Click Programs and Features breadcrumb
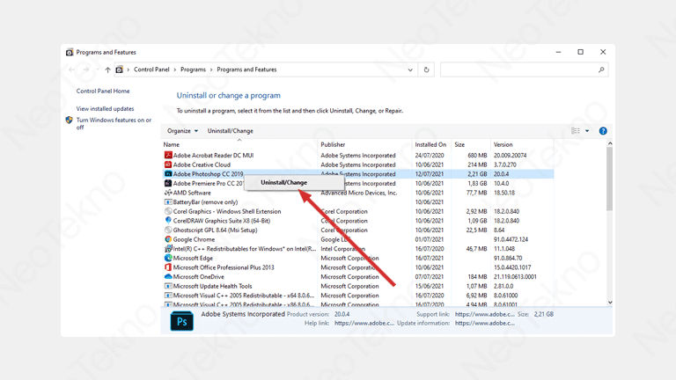Screen dimensions: 676x380 tap(246, 69)
